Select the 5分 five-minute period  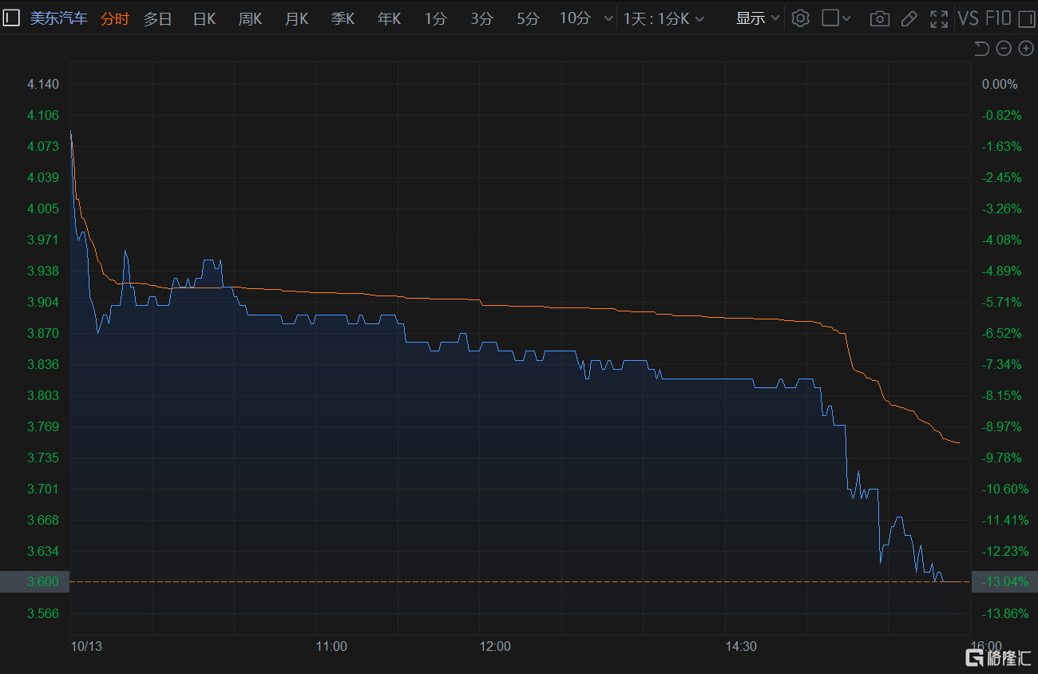[528, 18]
